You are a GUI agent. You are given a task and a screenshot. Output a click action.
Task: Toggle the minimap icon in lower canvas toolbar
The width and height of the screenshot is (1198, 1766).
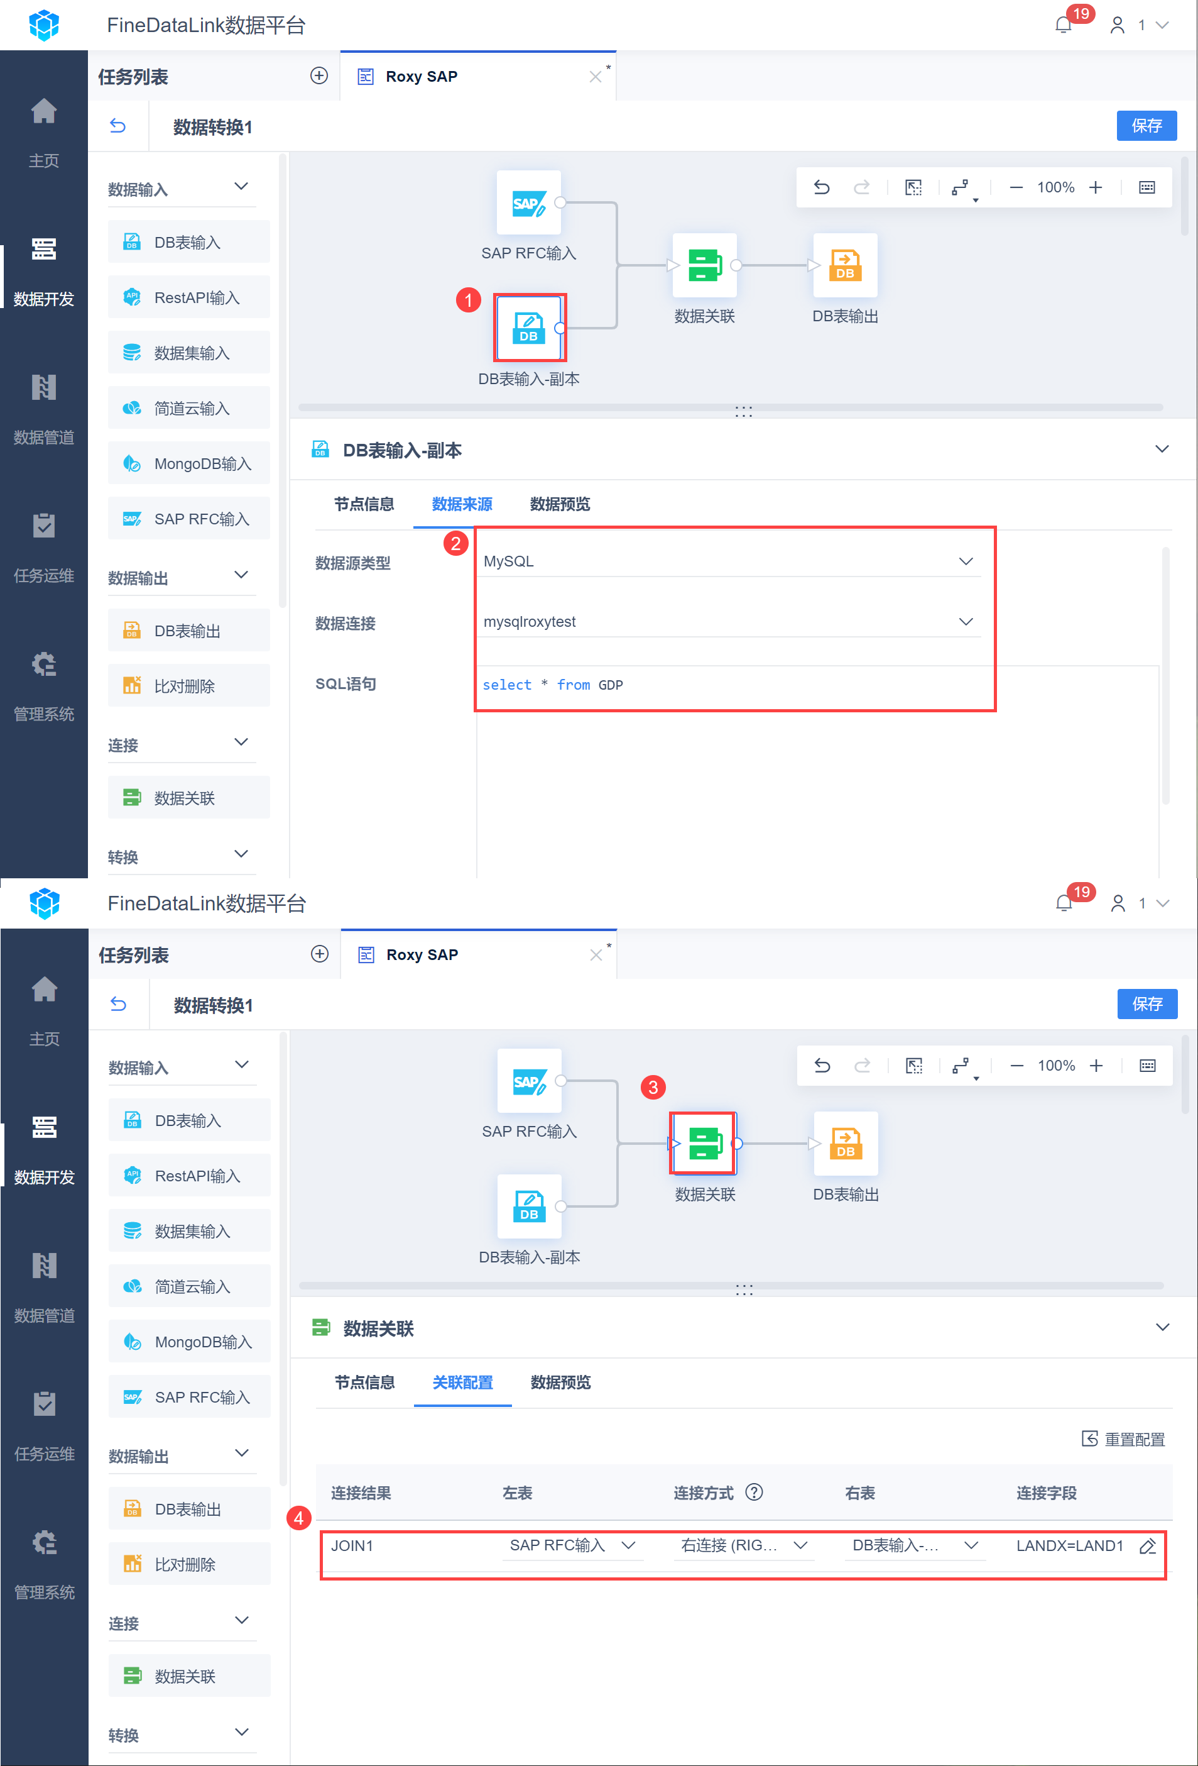tap(1148, 1066)
